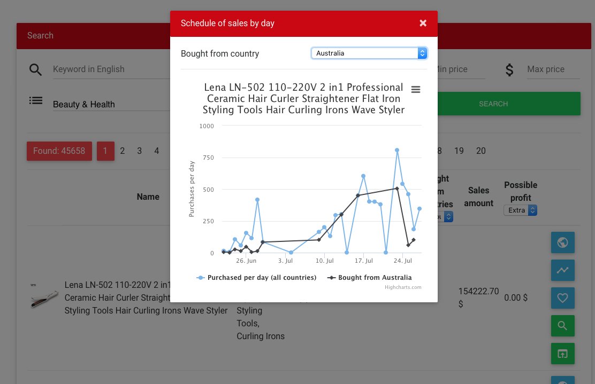595x384 pixels.
Task: Go to page 2
Action: coord(122,151)
